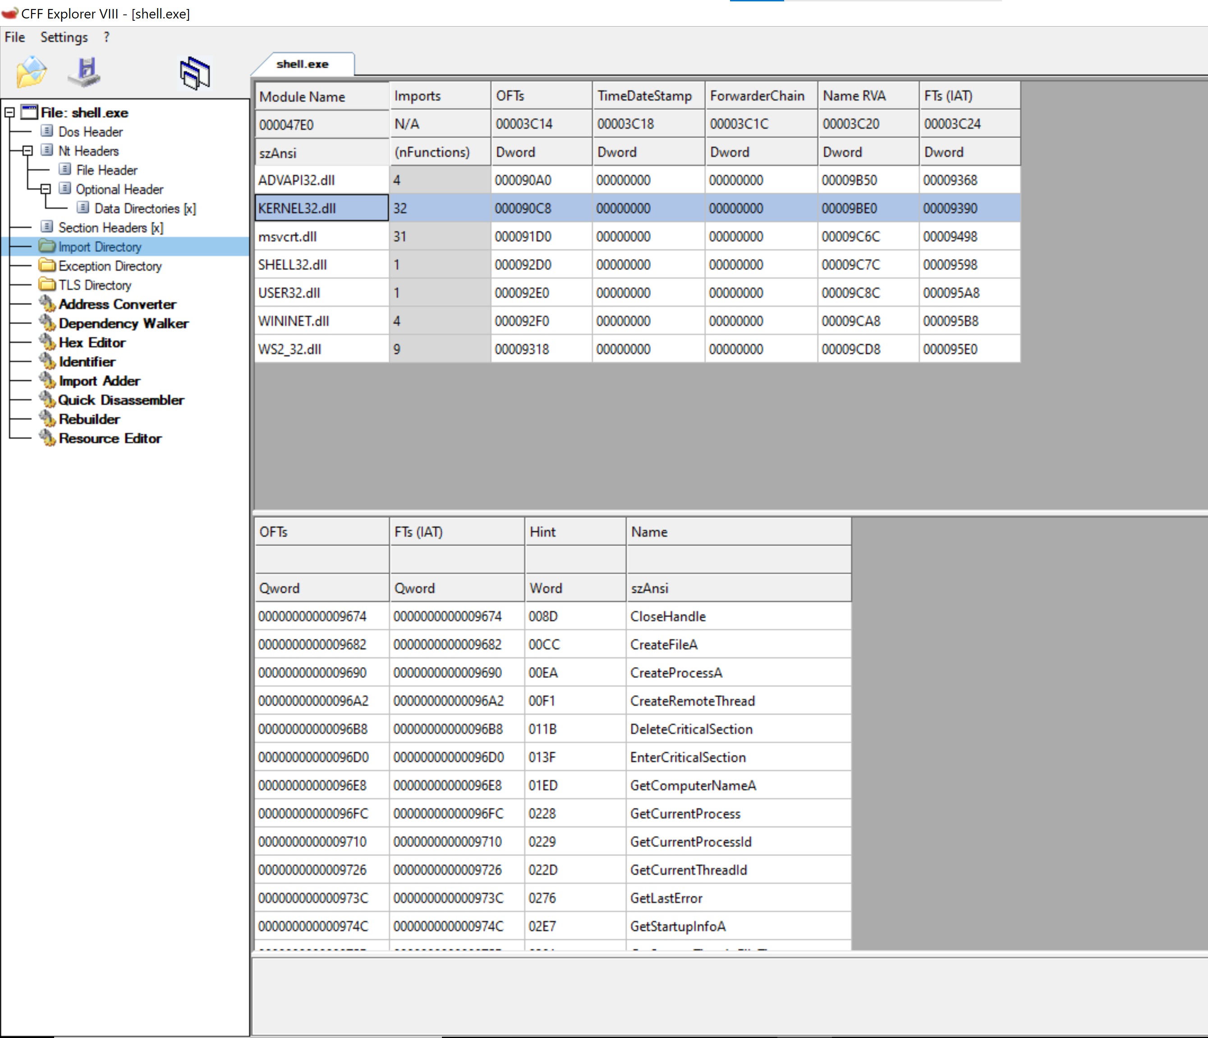Click the Import Adder gear icon
The height and width of the screenshot is (1038, 1208).
click(46, 380)
